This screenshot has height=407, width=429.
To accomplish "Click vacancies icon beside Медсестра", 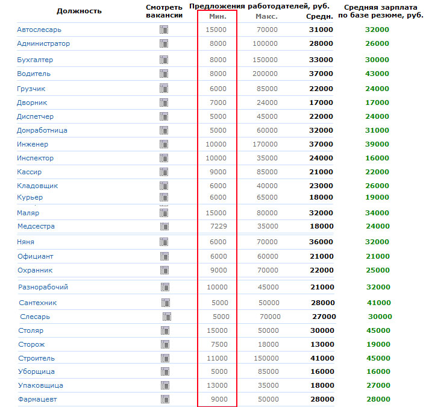I will pos(164,227).
